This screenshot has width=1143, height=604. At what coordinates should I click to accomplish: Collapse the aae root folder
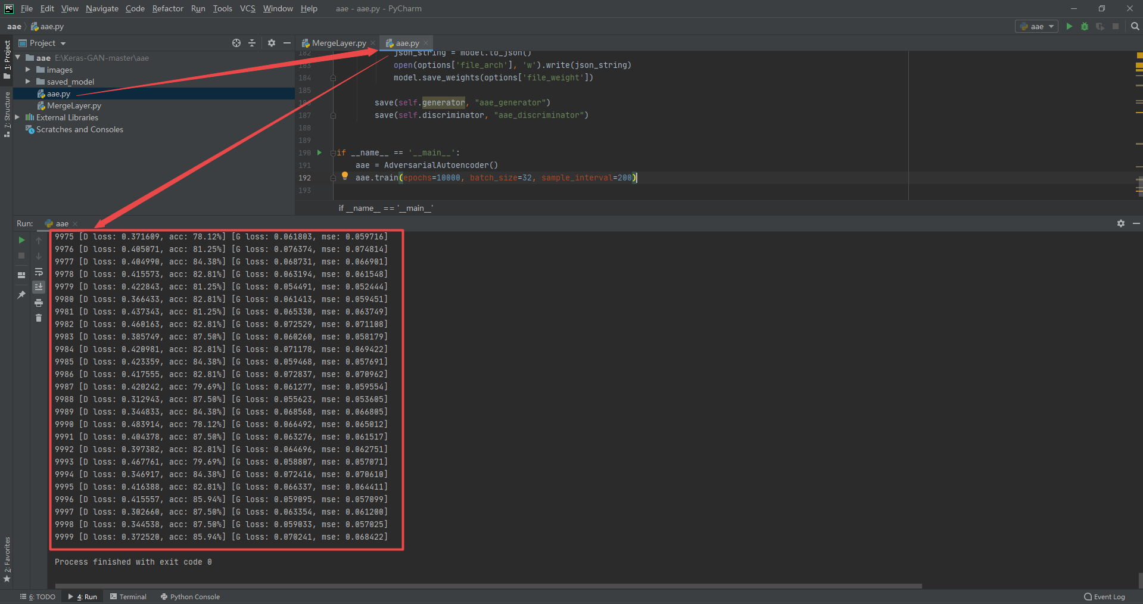click(x=18, y=58)
